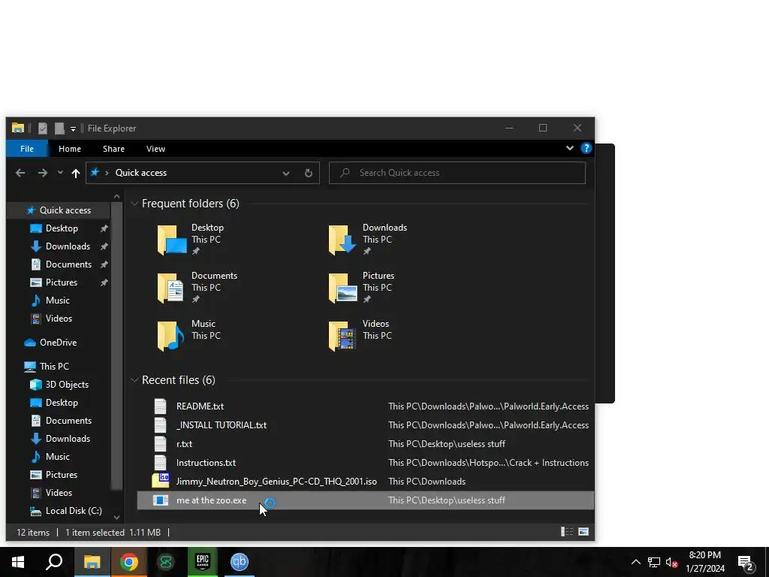This screenshot has height=577, width=769.
Task: Click the Properties quick toolbar icon
Action: click(x=43, y=128)
